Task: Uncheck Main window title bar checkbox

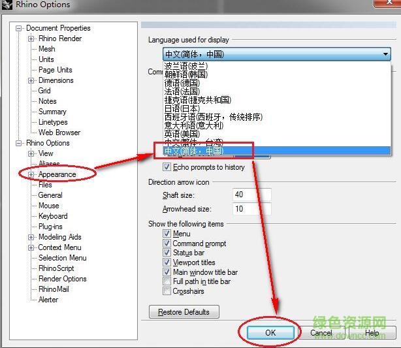Action: click(167, 272)
